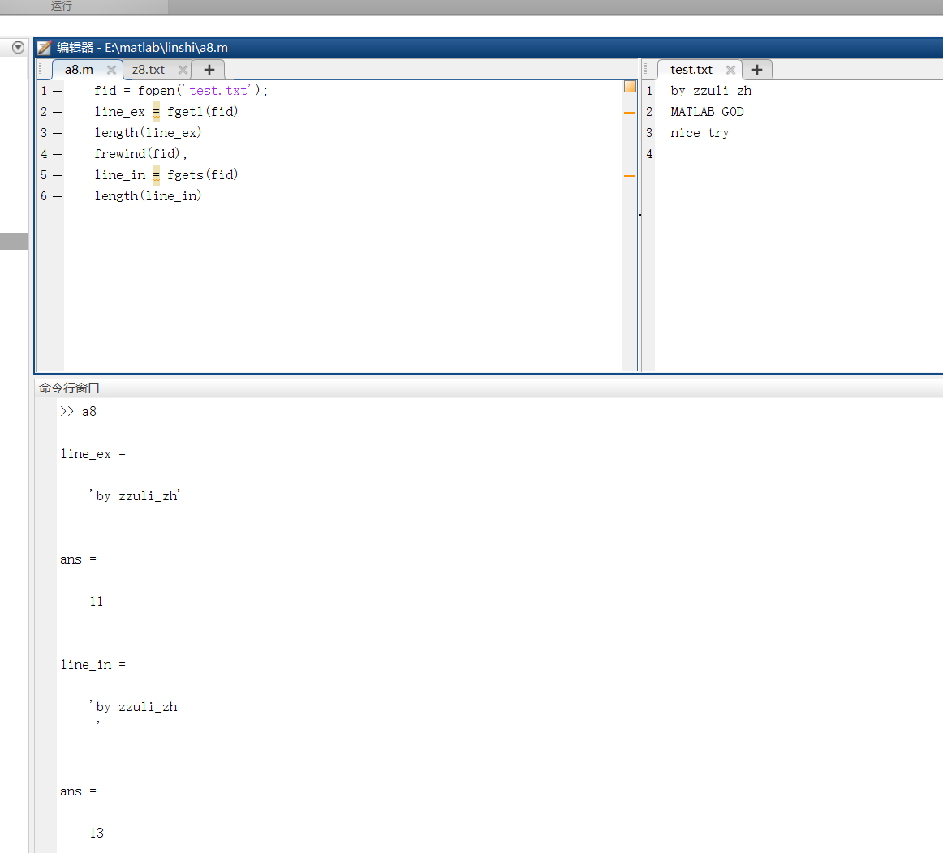Set breakpoint dash on line 5
Screen dimensions: 943x853
57,175
